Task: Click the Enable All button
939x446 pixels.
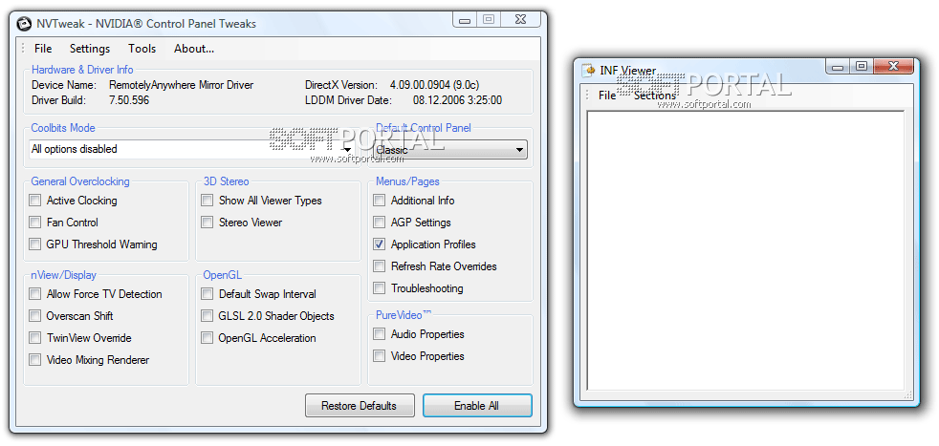Action: (477, 405)
